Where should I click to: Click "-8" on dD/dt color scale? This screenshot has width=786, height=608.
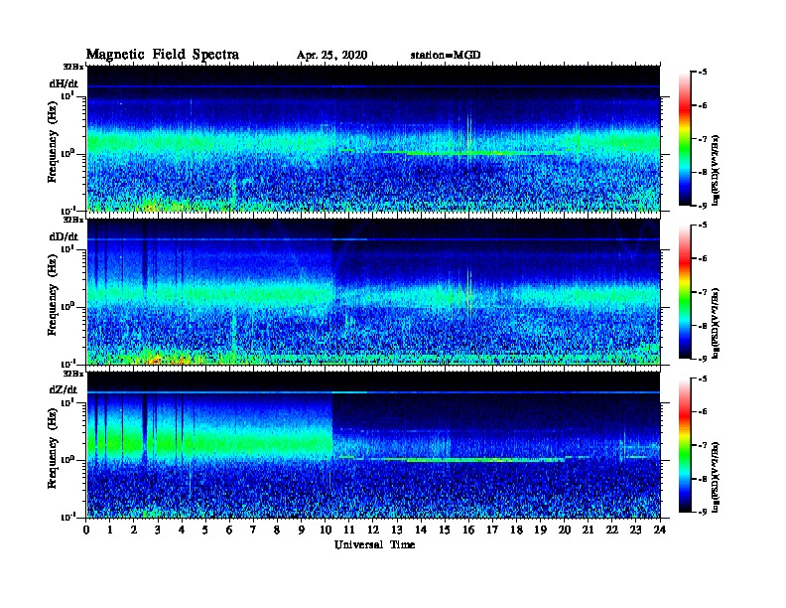[704, 326]
